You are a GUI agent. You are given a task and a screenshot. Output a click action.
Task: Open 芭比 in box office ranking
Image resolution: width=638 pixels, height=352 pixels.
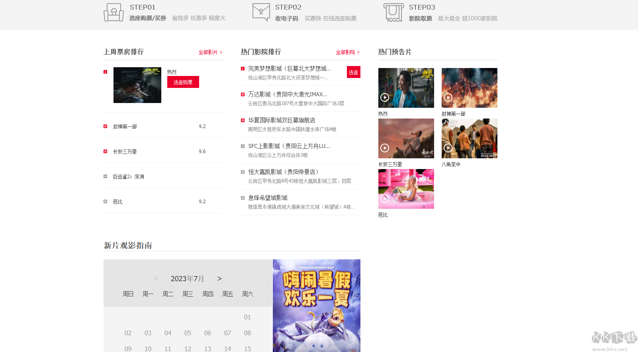[x=118, y=202]
